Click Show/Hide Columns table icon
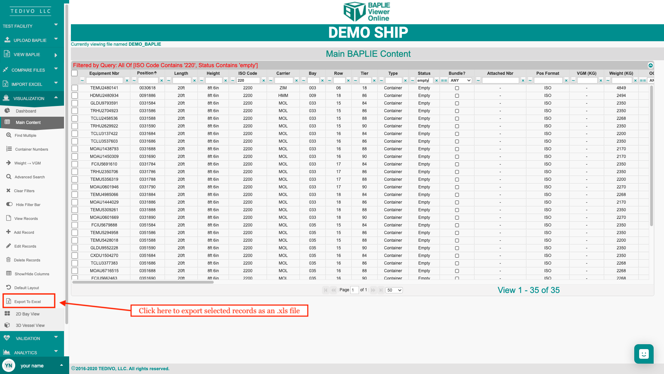 pyautogui.click(x=9, y=274)
